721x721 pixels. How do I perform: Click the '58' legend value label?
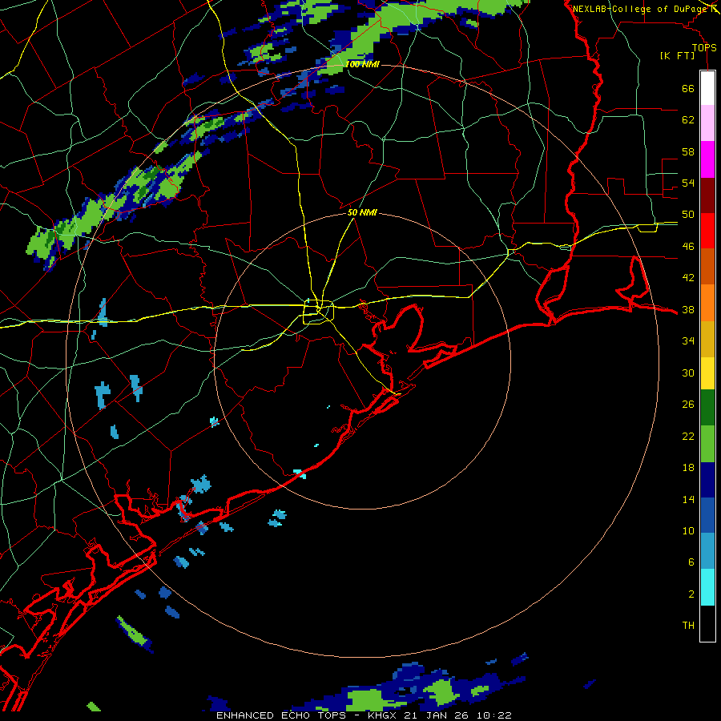pos(688,151)
